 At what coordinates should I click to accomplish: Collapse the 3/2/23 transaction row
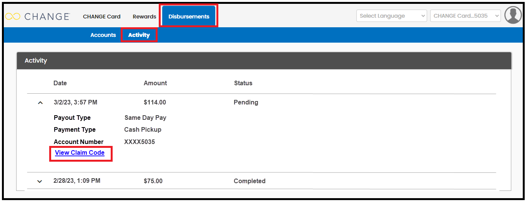[x=40, y=103]
